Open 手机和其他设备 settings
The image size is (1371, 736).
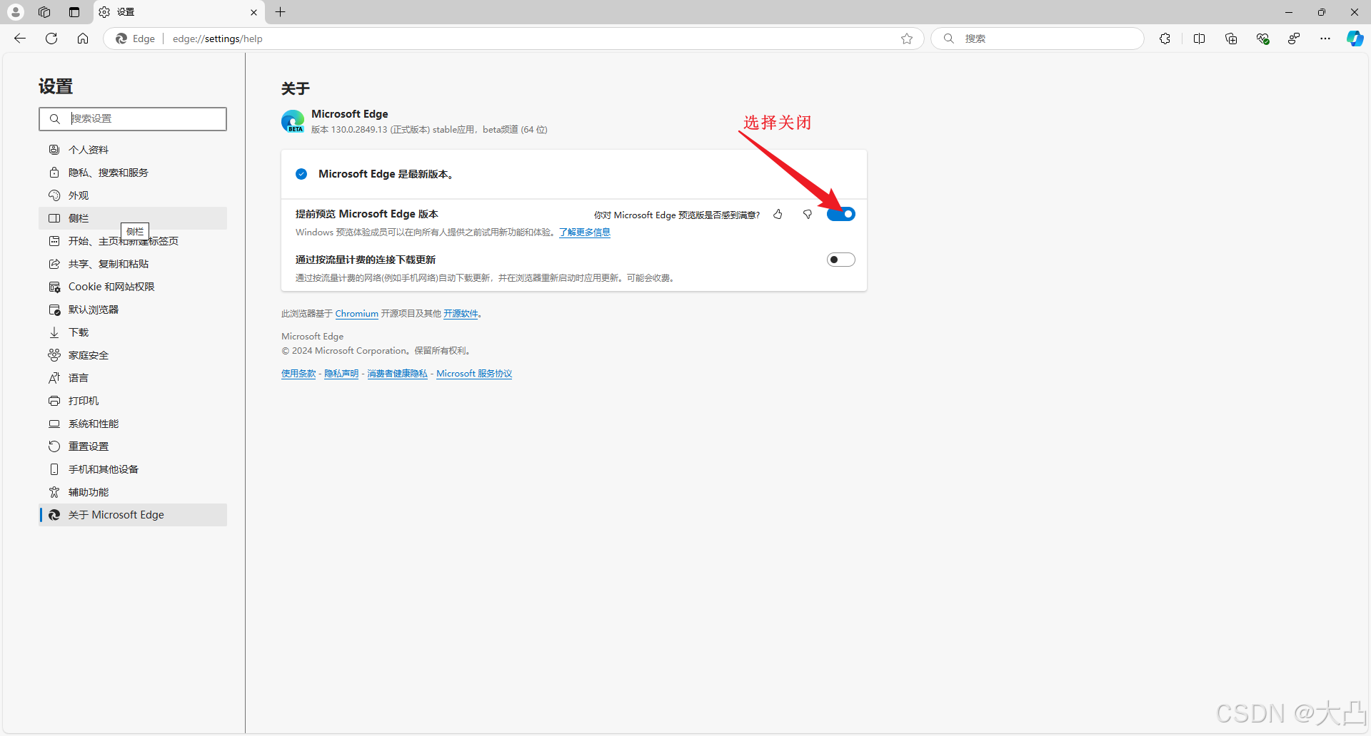pos(133,469)
